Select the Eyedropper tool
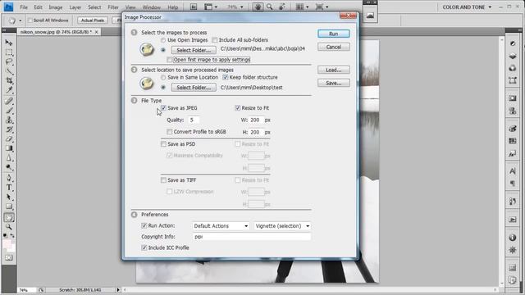The image size is (525, 295). point(9,90)
